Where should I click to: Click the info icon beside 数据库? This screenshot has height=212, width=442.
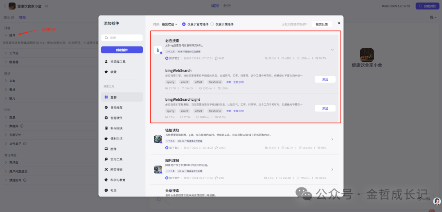click(x=22, y=126)
